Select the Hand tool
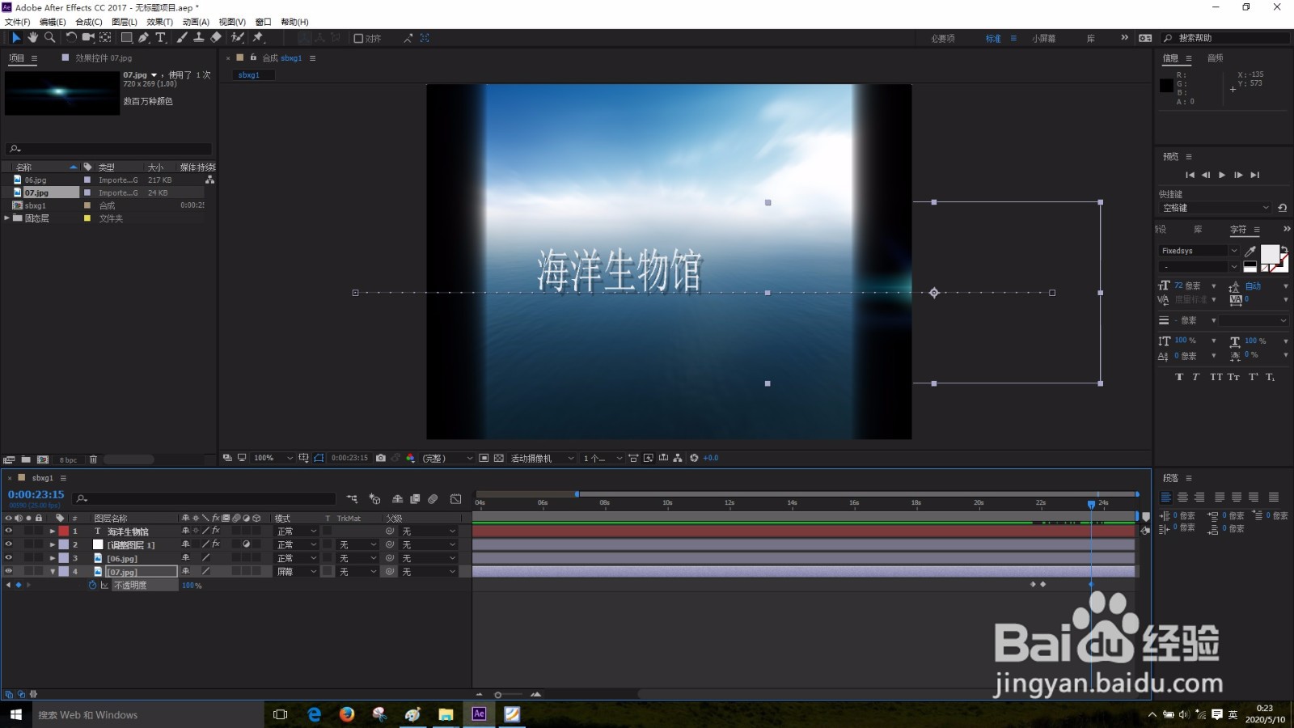Image resolution: width=1294 pixels, height=728 pixels. coord(32,37)
